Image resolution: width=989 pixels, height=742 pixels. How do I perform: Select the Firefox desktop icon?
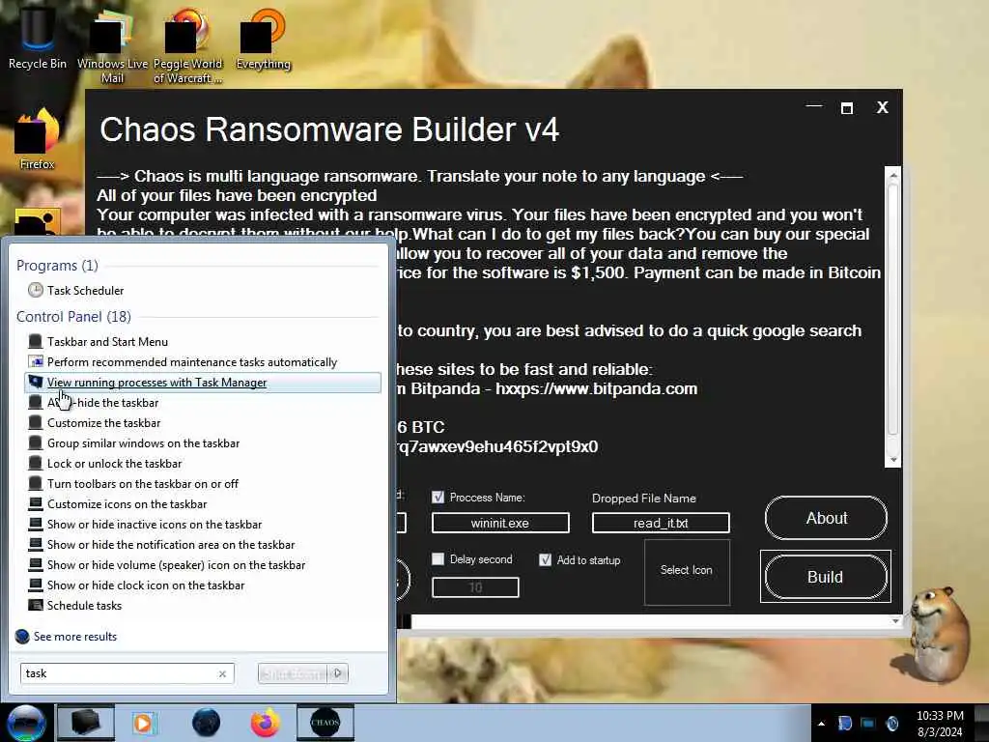pyautogui.click(x=37, y=139)
